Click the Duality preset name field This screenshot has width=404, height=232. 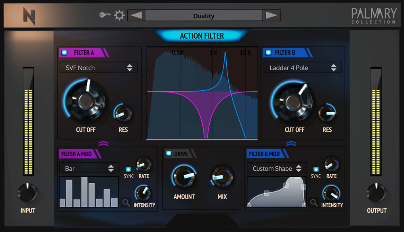click(x=204, y=16)
